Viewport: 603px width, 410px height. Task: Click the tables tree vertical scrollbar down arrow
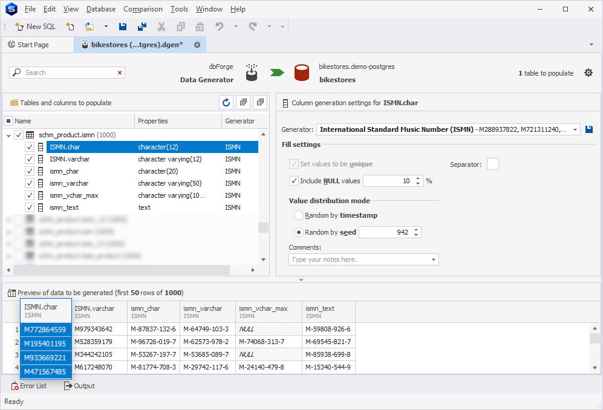[264, 259]
